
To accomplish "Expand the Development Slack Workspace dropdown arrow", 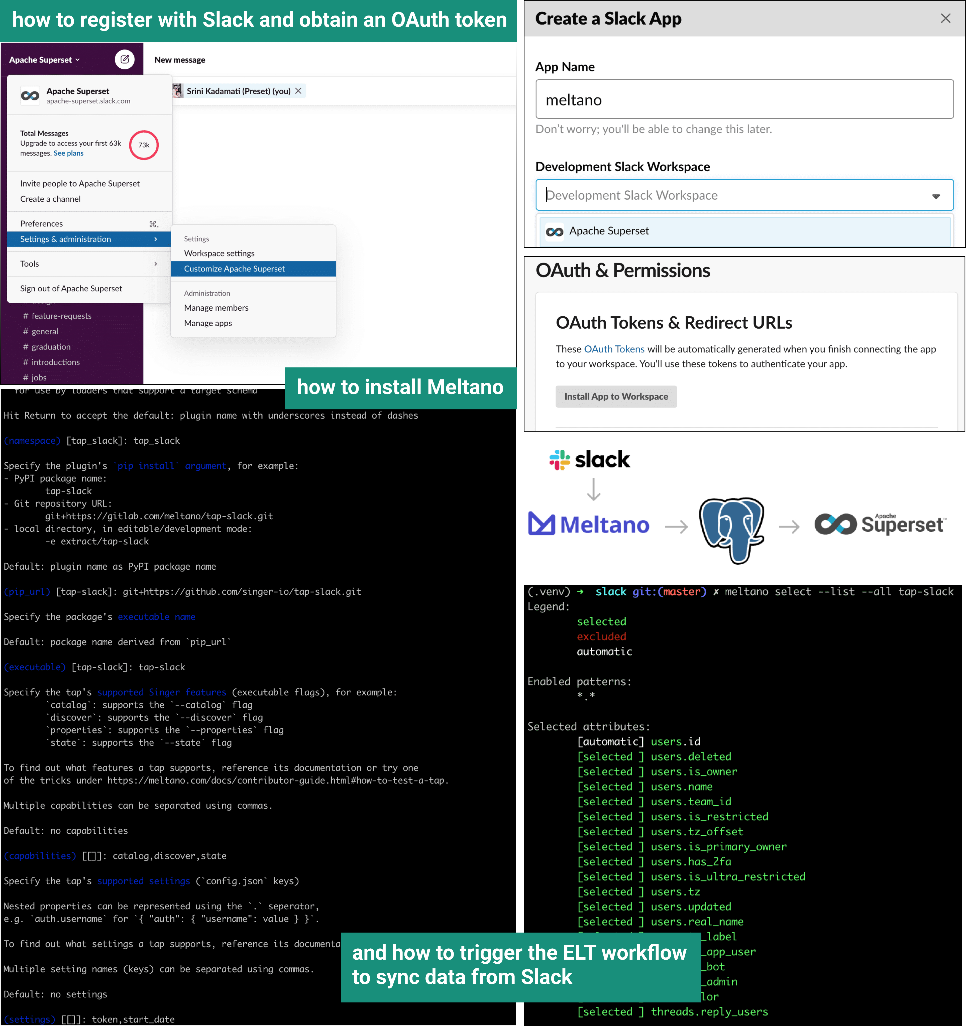I will [935, 196].
